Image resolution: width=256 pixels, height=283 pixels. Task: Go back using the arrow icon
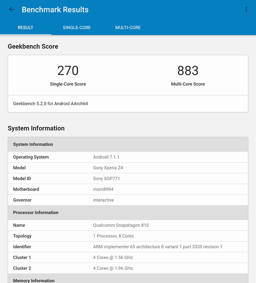click(x=11, y=9)
